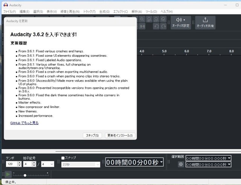Open the エフェクト(C) menu
The height and width of the screenshot is (185, 241).
(120, 12)
